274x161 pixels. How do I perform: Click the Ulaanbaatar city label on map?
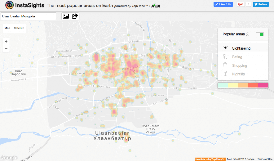112,136
